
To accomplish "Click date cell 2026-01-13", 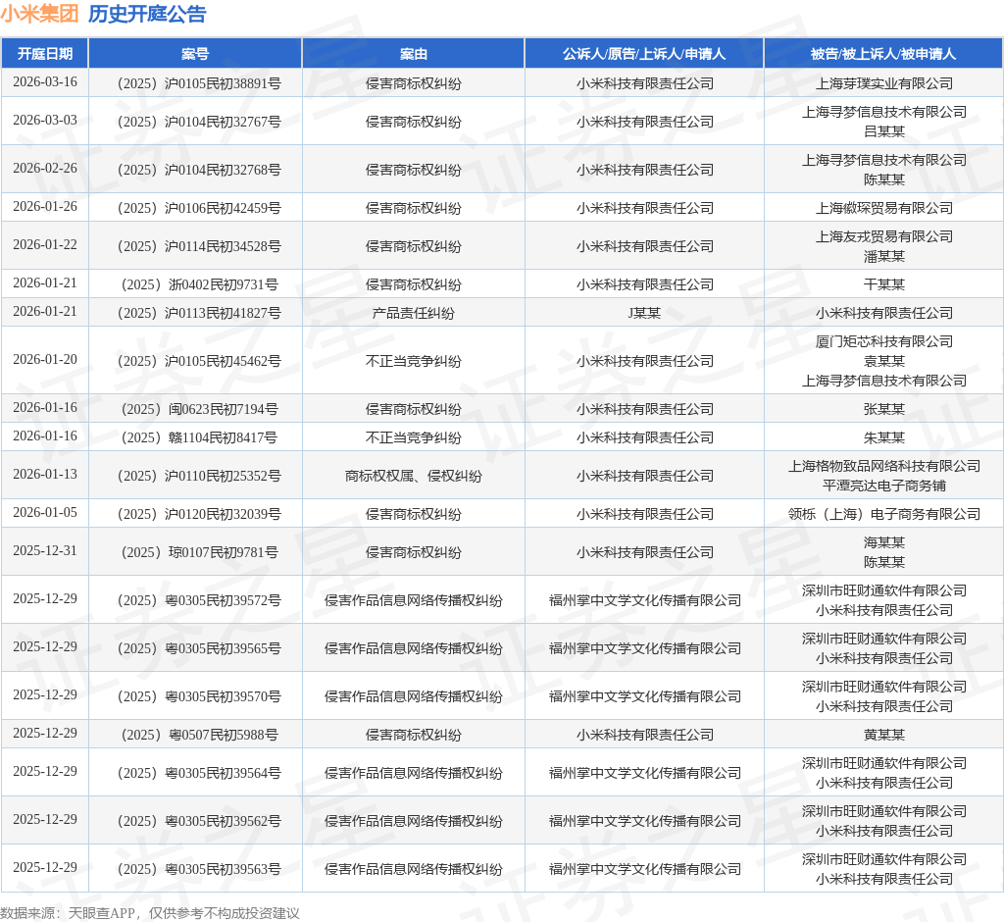I will pos(45,475).
